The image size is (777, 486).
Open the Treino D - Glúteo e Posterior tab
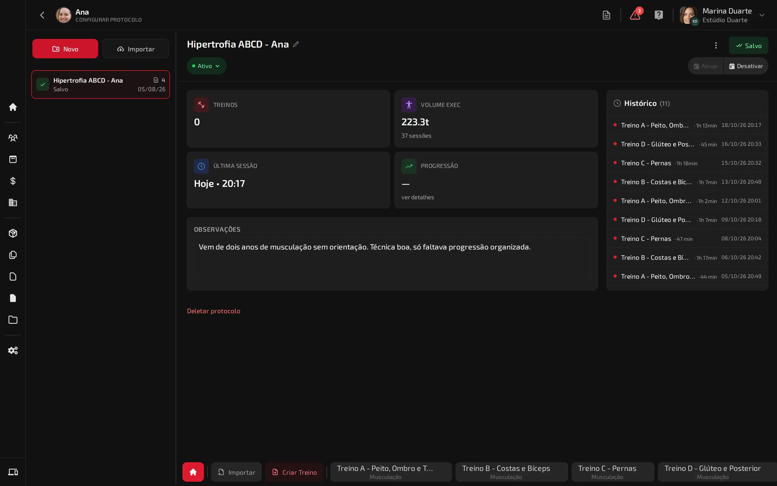pos(717,472)
